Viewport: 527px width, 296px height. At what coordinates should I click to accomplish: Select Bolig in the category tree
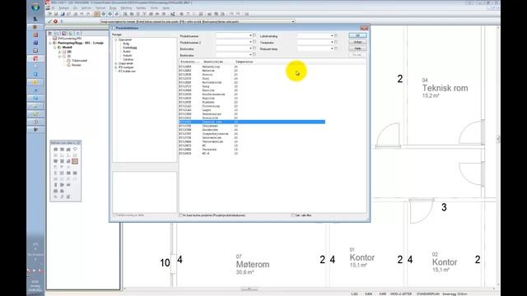click(126, 44)
